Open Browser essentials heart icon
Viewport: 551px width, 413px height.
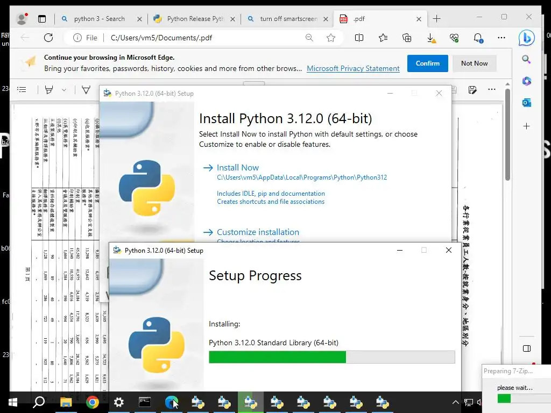[454, 38]
